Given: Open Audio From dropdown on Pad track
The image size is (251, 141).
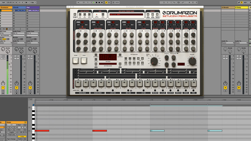Looking at the screenshot, I should tap(33, 33).
